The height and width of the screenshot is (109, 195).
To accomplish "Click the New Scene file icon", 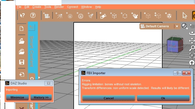I will (x=21, y=29).
